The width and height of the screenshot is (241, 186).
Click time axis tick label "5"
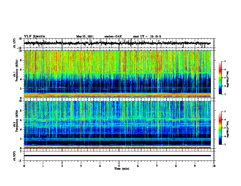(119, 166)
